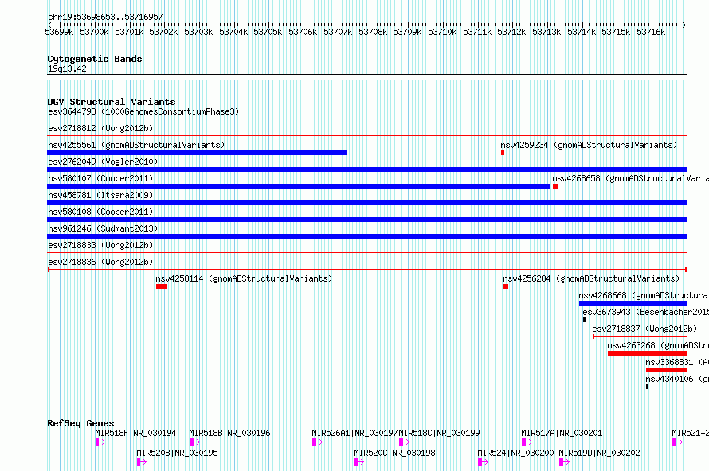
Task: Click the thin red esv2718837 variant line
Action: point(640,337)
